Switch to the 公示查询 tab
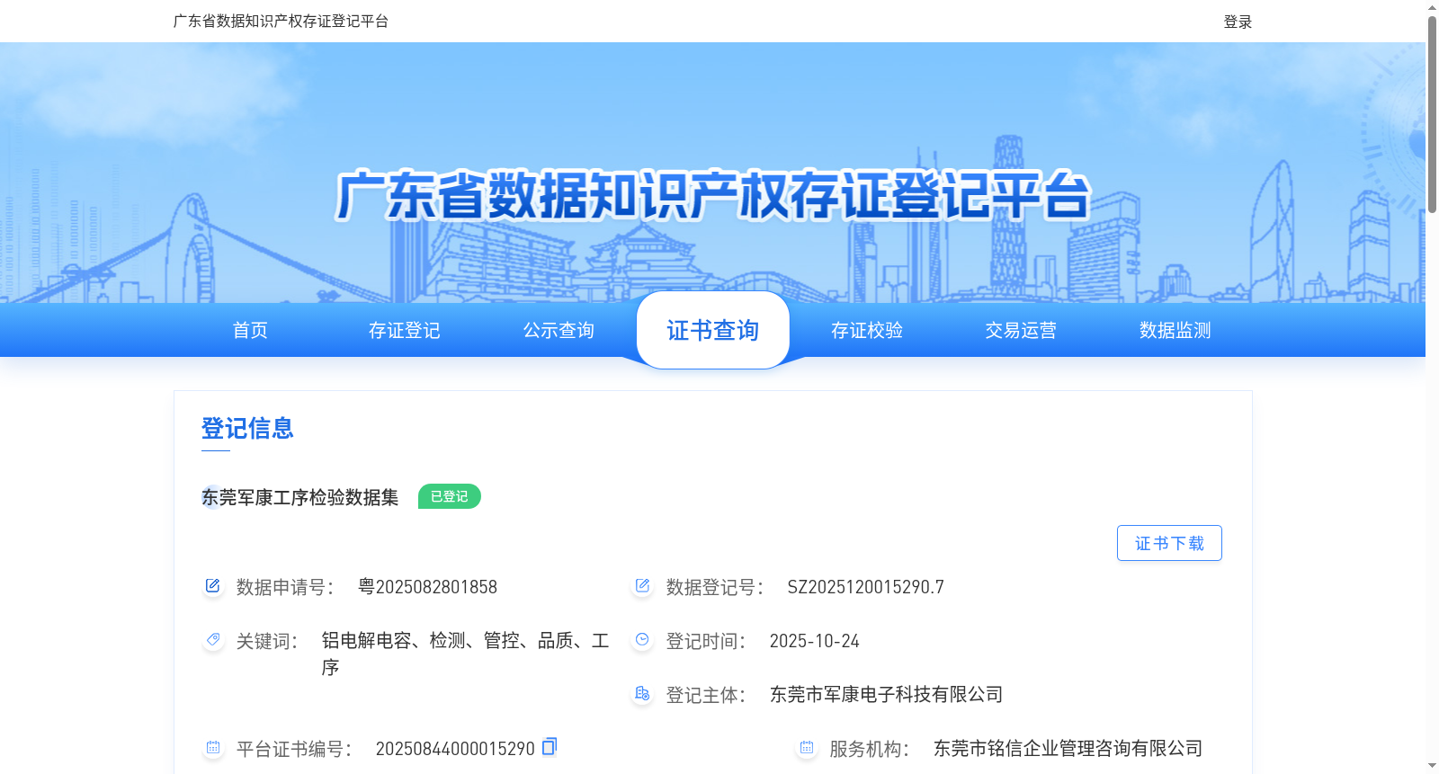Viewport: 1439px width, 774px height. 559,330
